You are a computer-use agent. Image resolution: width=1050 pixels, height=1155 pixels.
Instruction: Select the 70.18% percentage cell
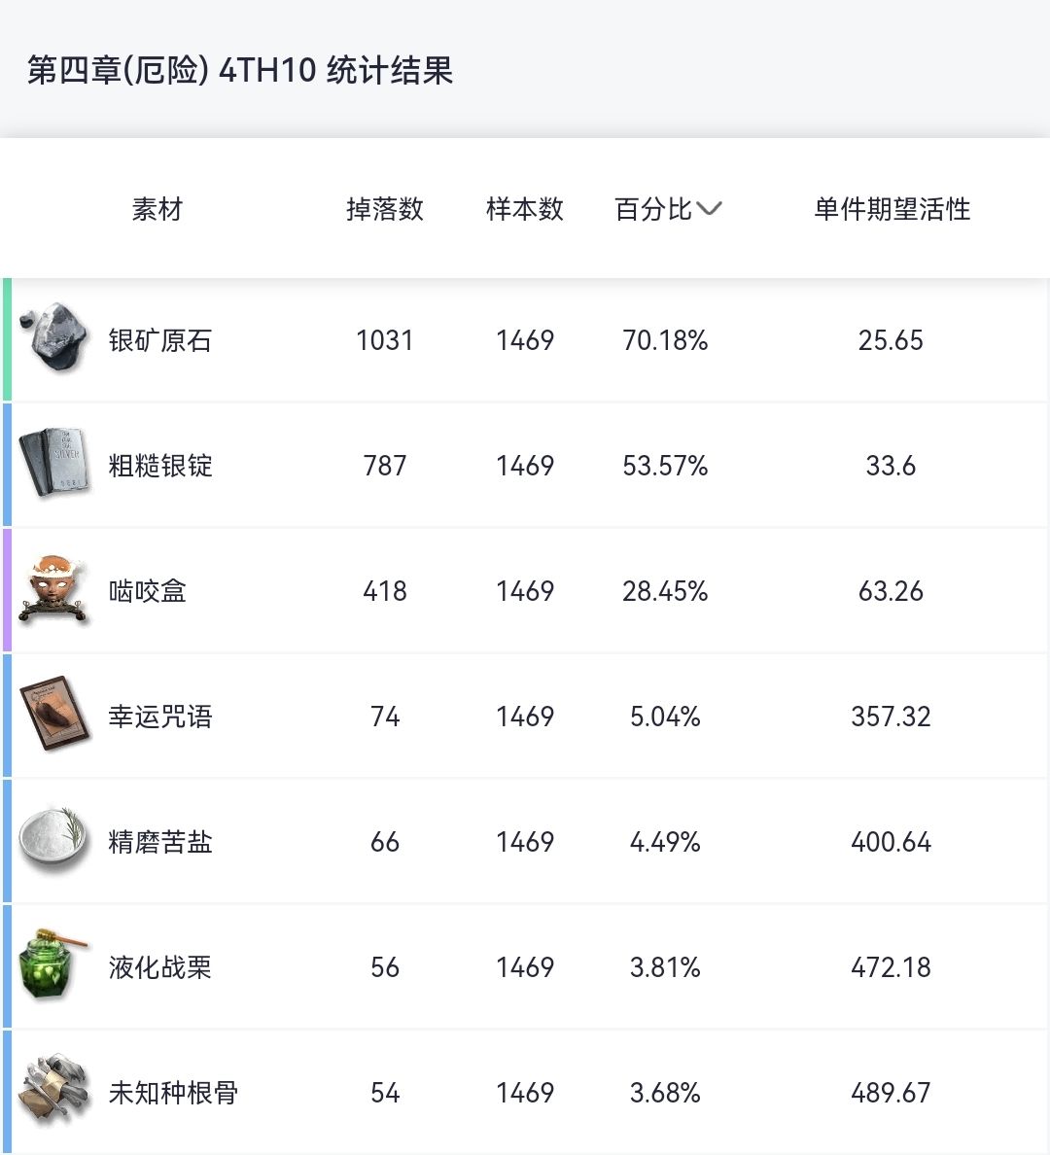point(665,340)
